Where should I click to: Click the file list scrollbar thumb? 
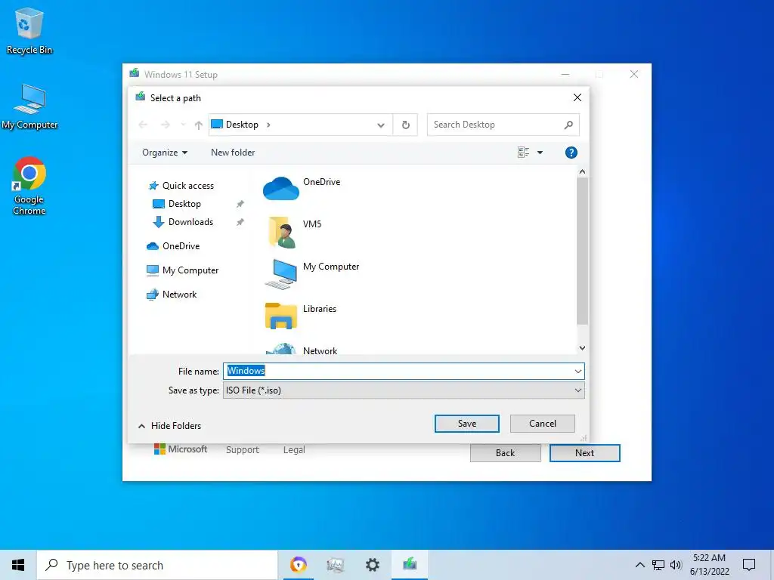click(583, 251)
